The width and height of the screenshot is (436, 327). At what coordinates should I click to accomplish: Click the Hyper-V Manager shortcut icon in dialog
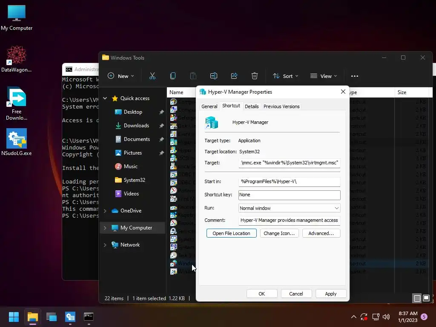tap(212, 123)
